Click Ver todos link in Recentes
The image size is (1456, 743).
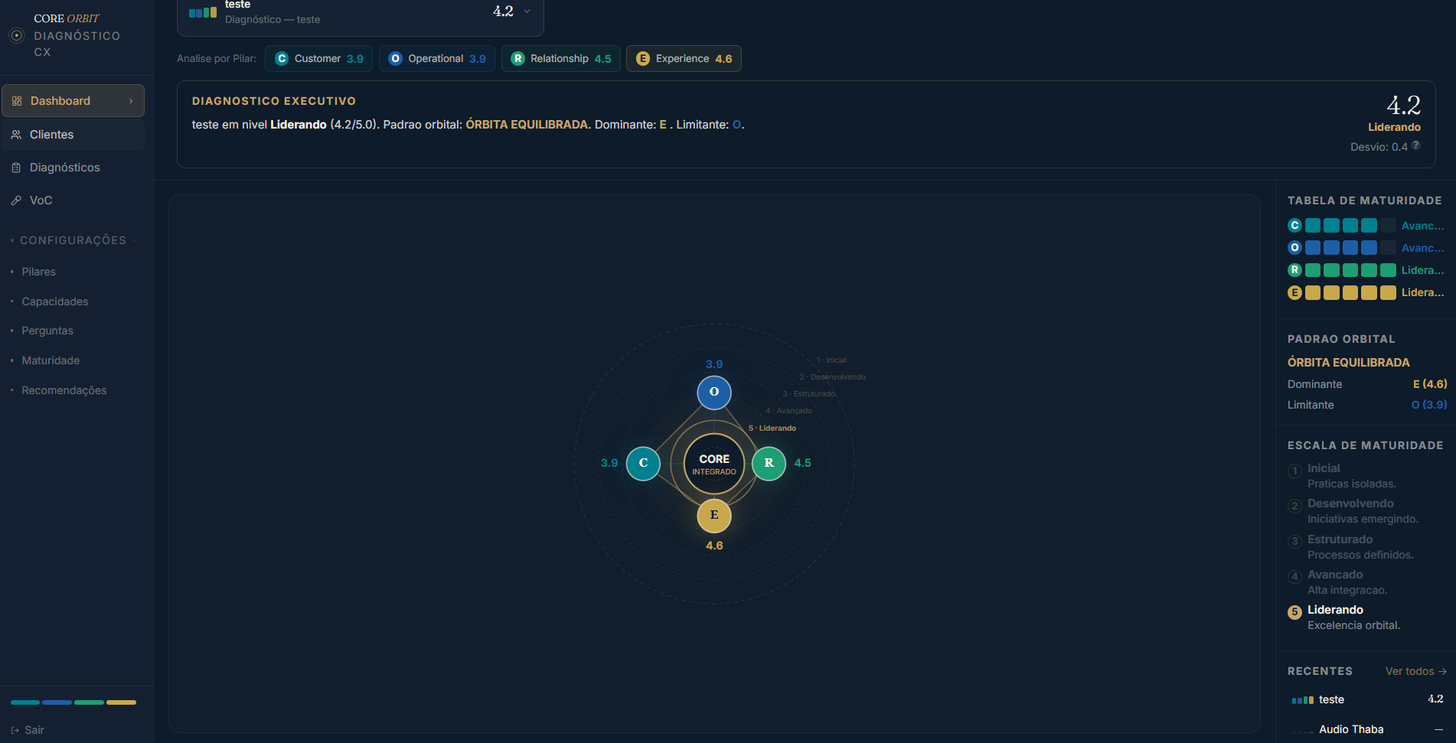point(1415,671)
